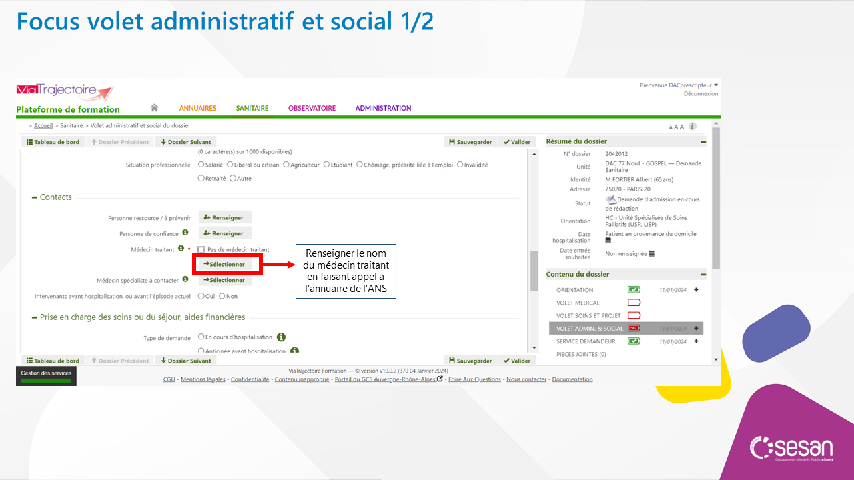
Task: Go to the home page icon
Action: [155, 108]
